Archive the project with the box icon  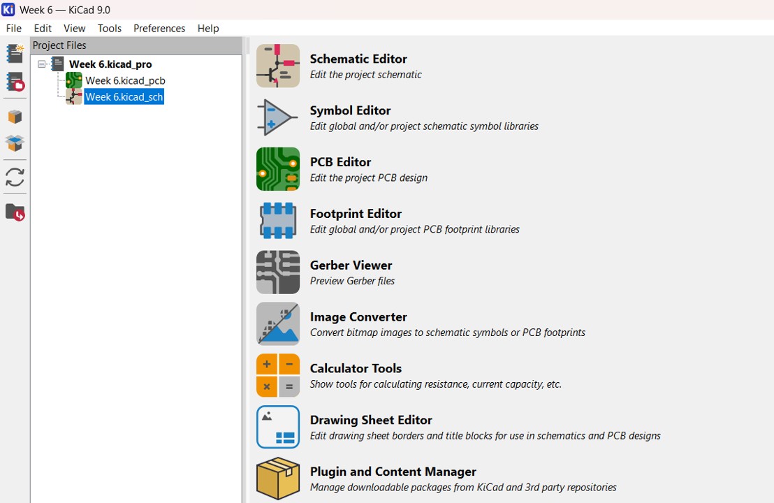(x=15, y=117)
